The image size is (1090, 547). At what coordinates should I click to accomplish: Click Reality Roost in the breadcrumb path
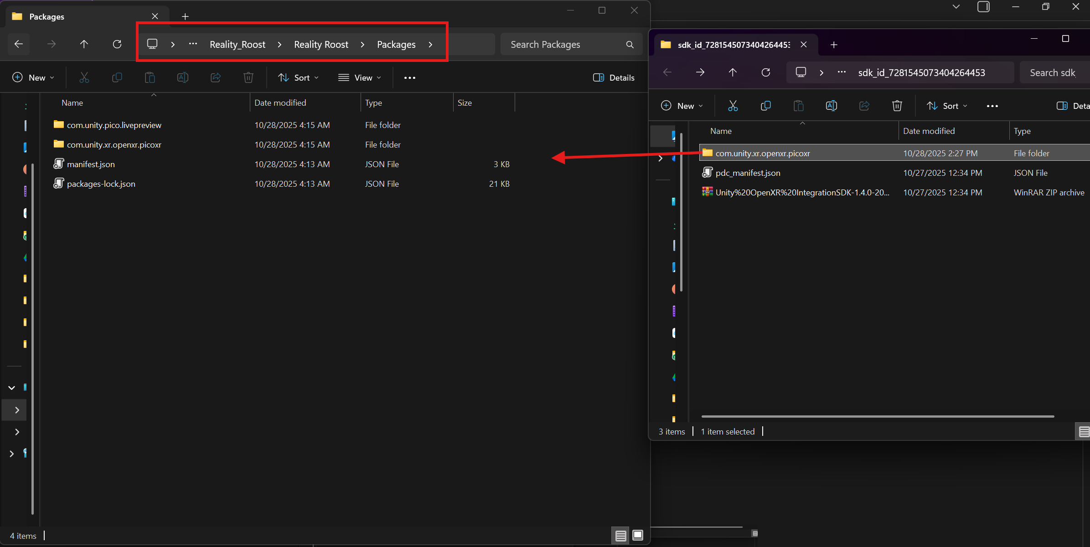point(321,45)
